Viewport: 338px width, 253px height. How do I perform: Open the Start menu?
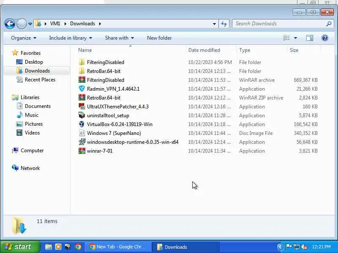pos(20,247)
